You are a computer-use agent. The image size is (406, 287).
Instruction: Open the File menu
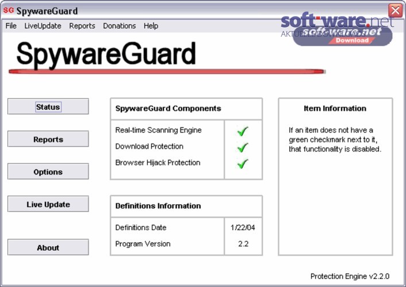pos(11,26)
